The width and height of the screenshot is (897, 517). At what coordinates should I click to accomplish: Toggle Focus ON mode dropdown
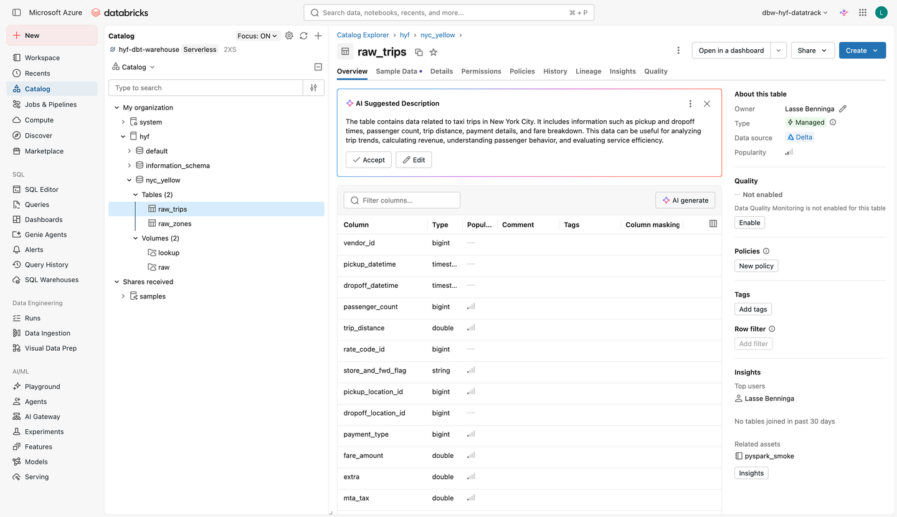(x=257, y=36)
